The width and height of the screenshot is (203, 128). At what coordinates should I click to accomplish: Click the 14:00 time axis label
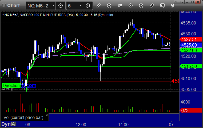(x=123, y=125)
